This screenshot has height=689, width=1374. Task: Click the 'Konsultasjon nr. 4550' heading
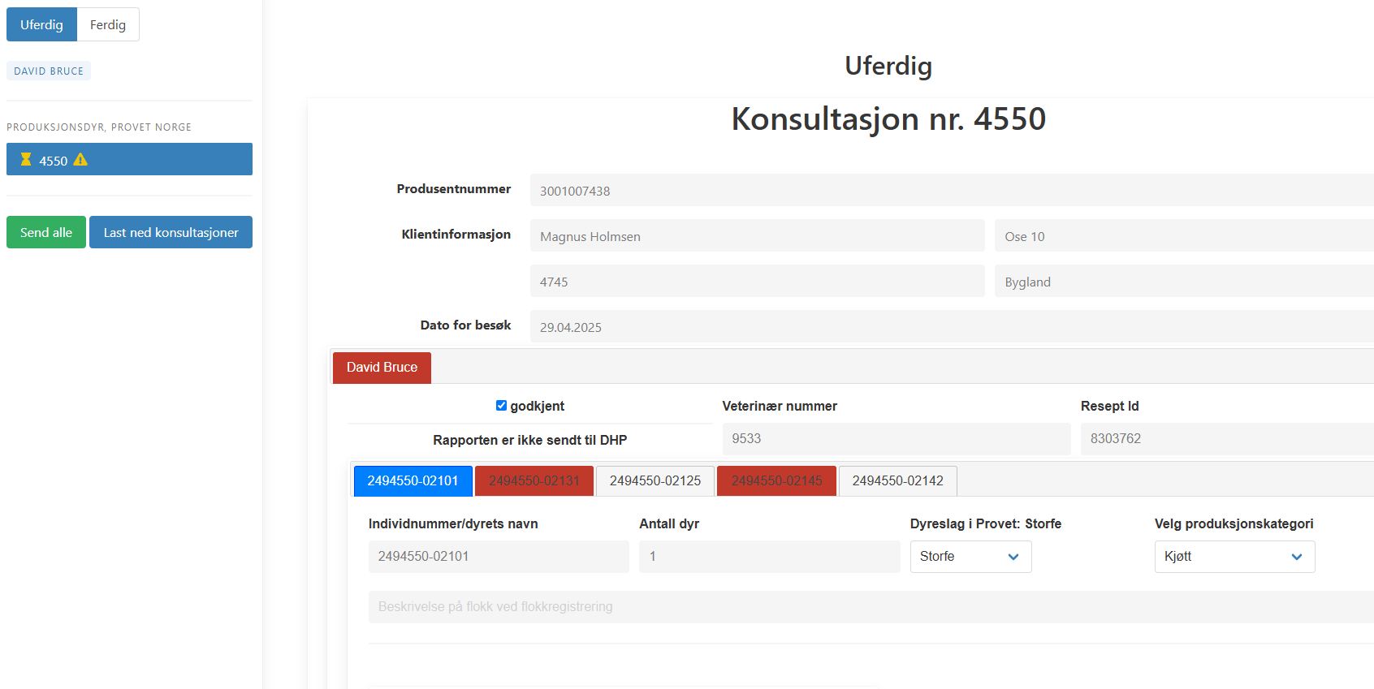[x=888, y=118]
